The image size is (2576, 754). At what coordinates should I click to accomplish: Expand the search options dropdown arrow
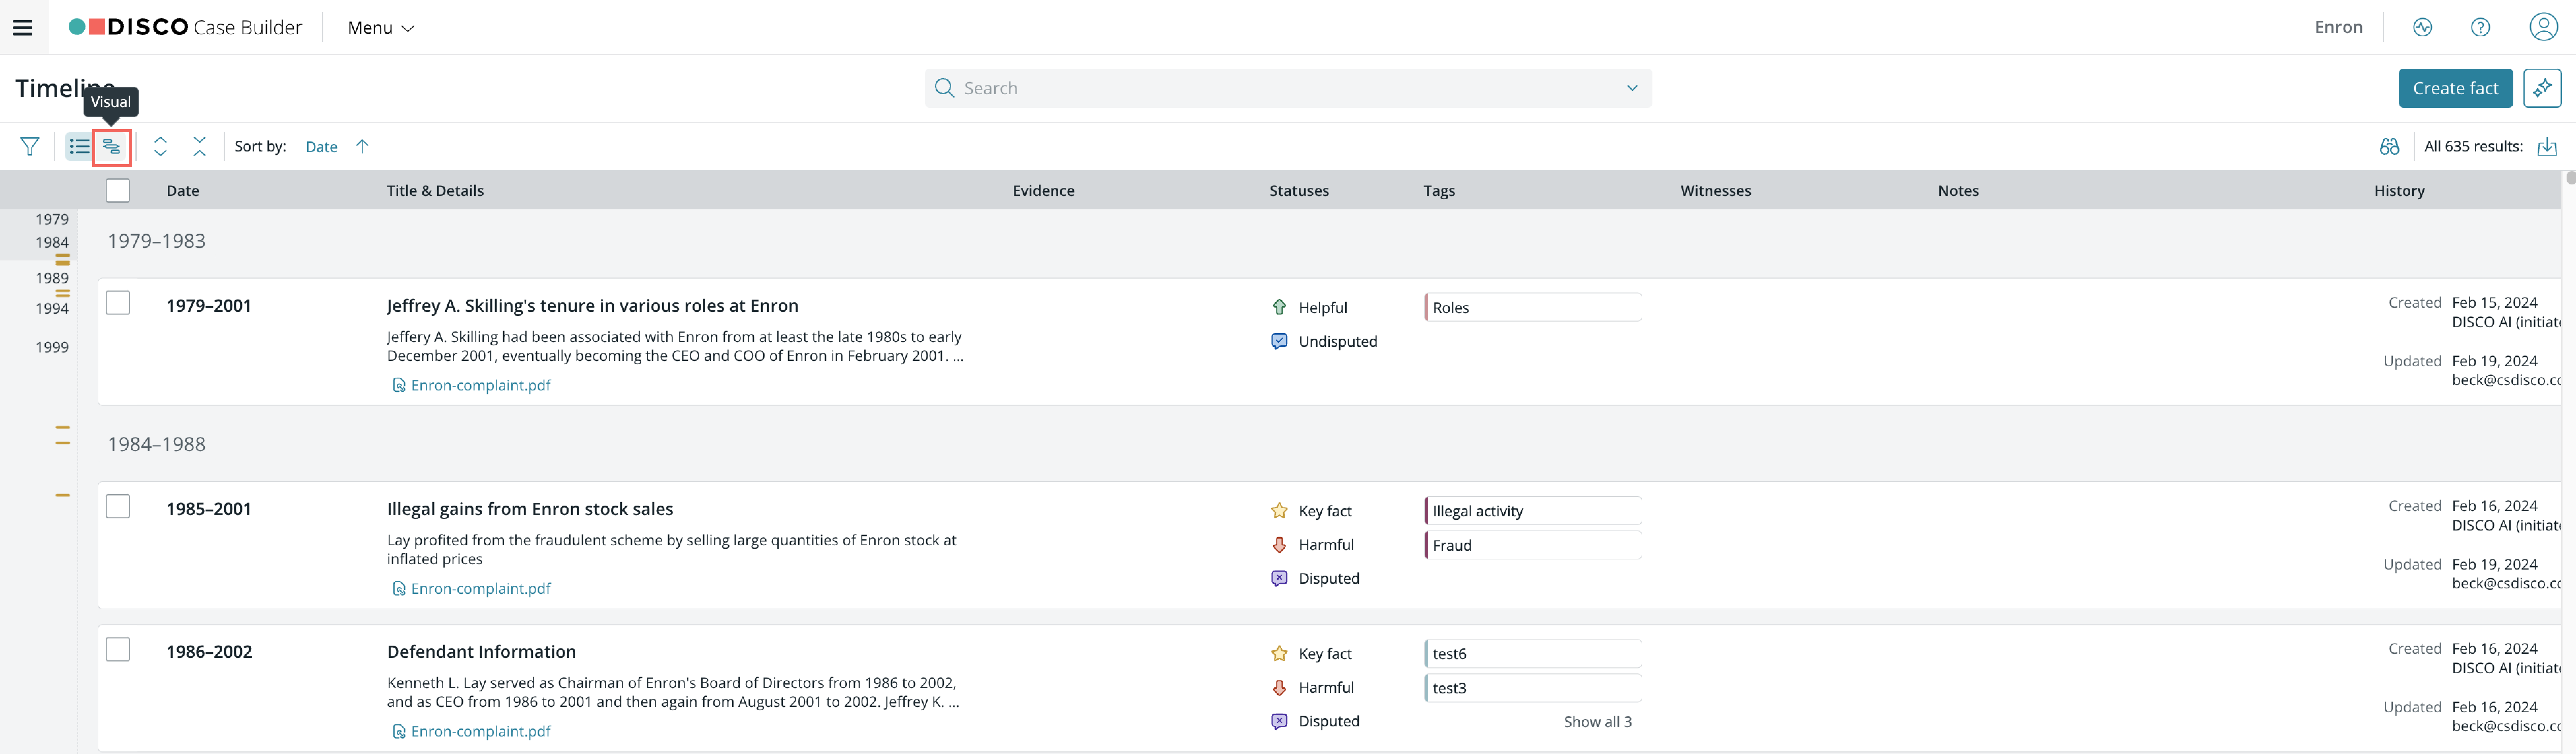point(1632,88)
